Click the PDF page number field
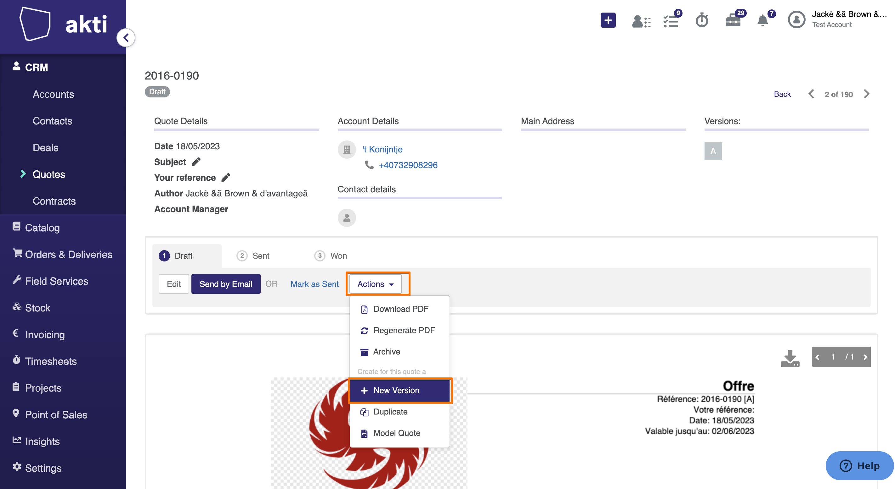895x489 pixels. pyautogui.click(x=833, y=357)
